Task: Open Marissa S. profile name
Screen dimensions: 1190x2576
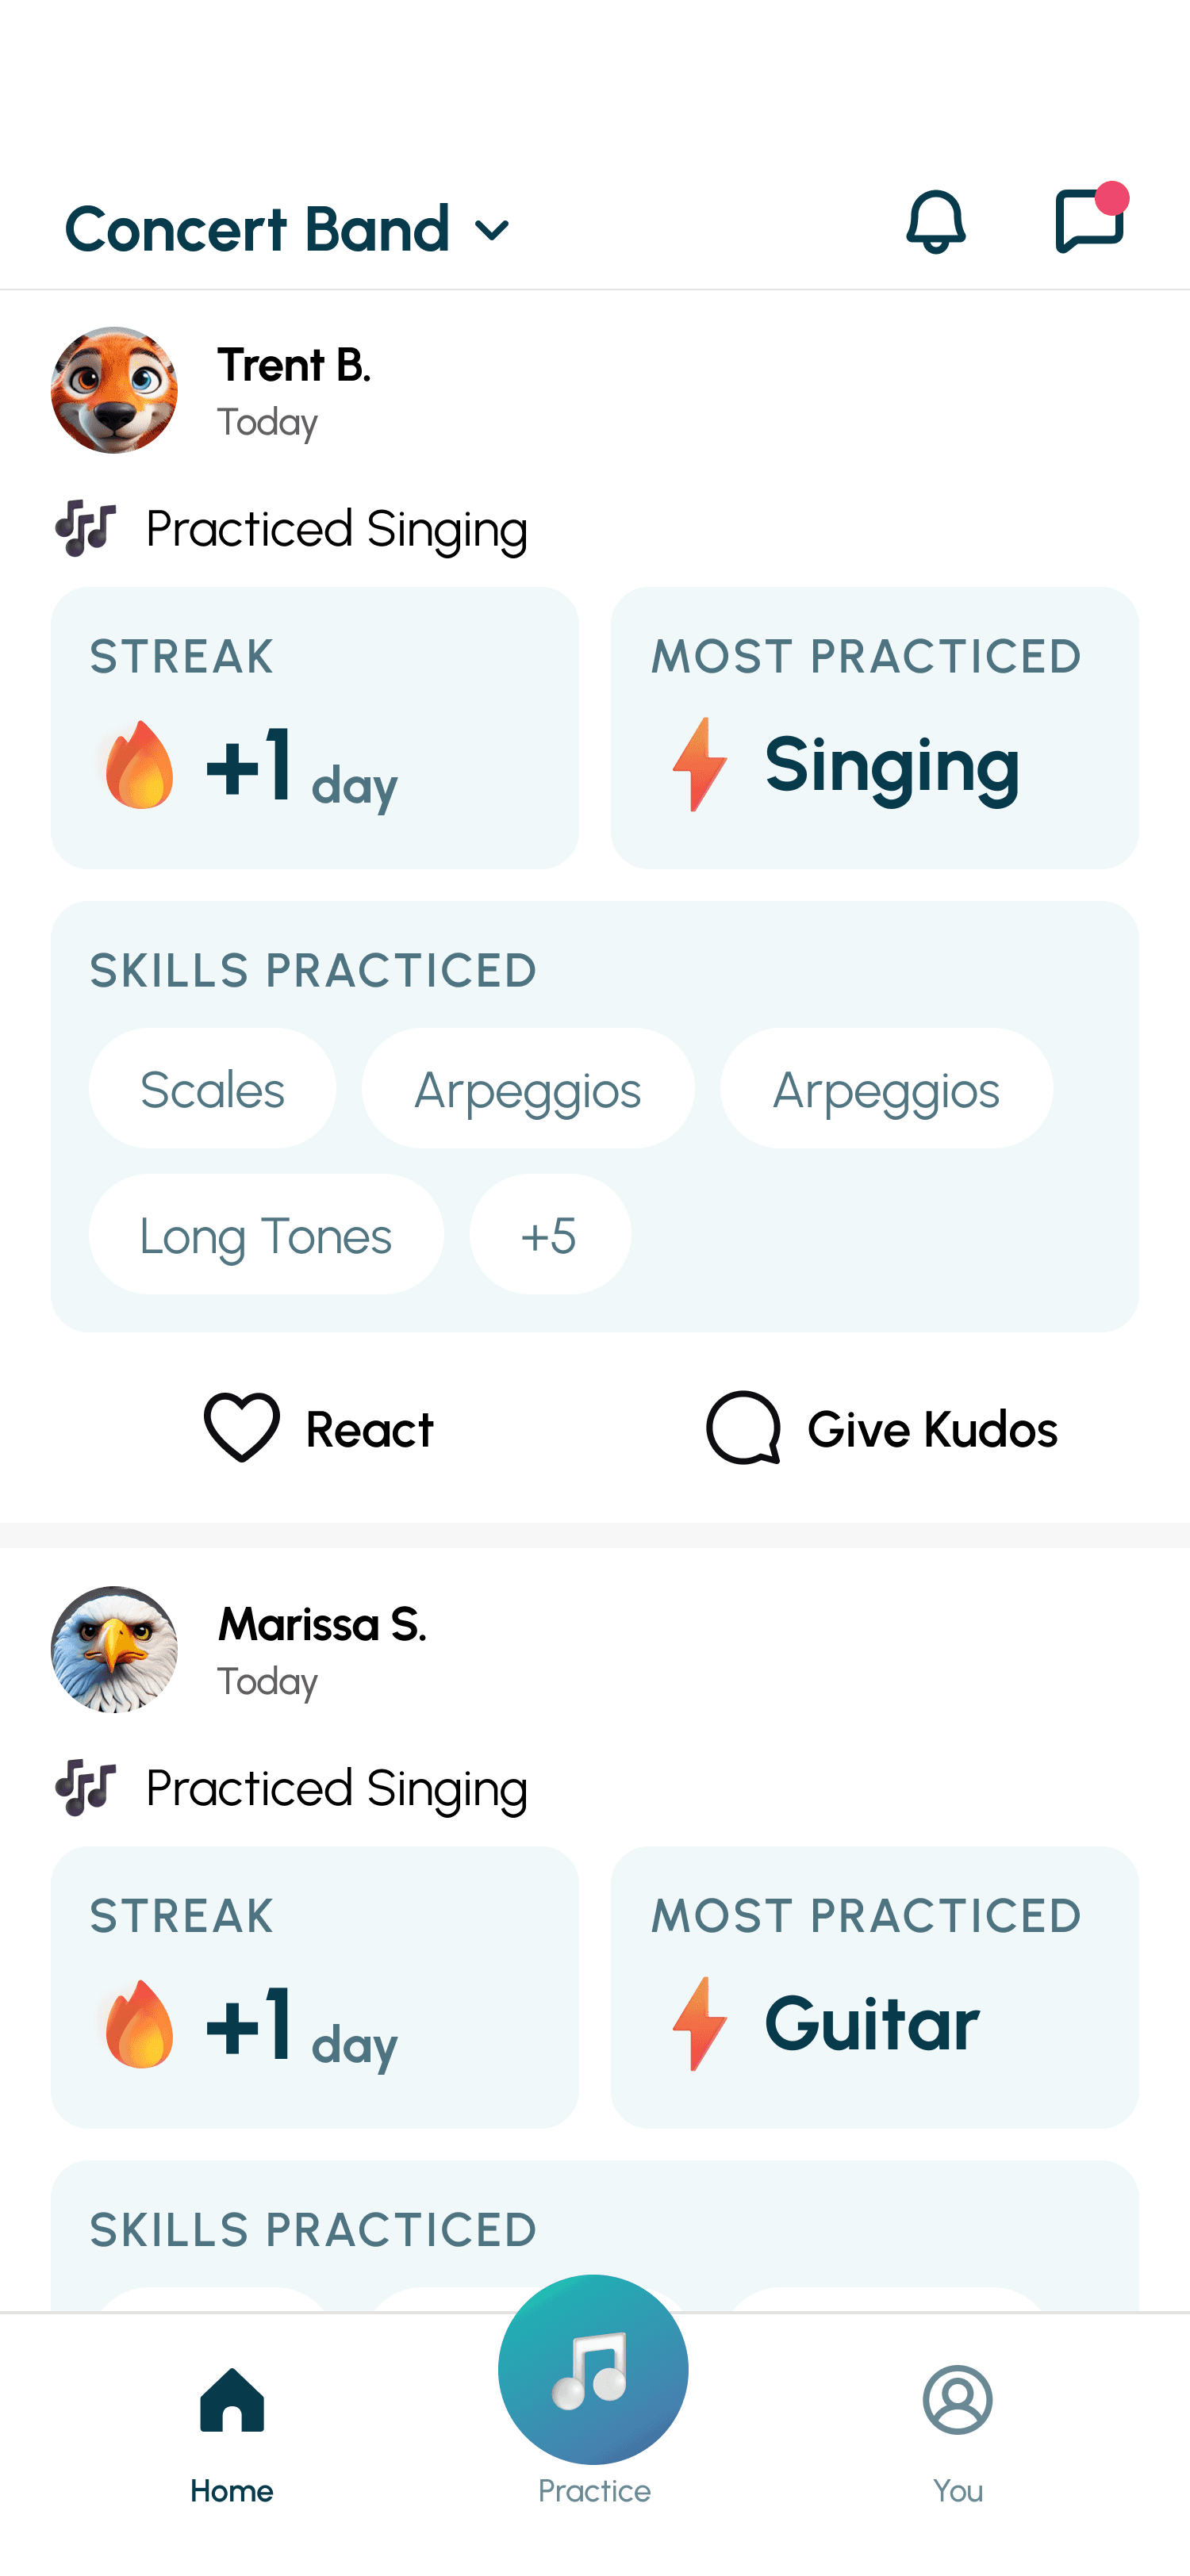Action: (x=322, y=1624)
